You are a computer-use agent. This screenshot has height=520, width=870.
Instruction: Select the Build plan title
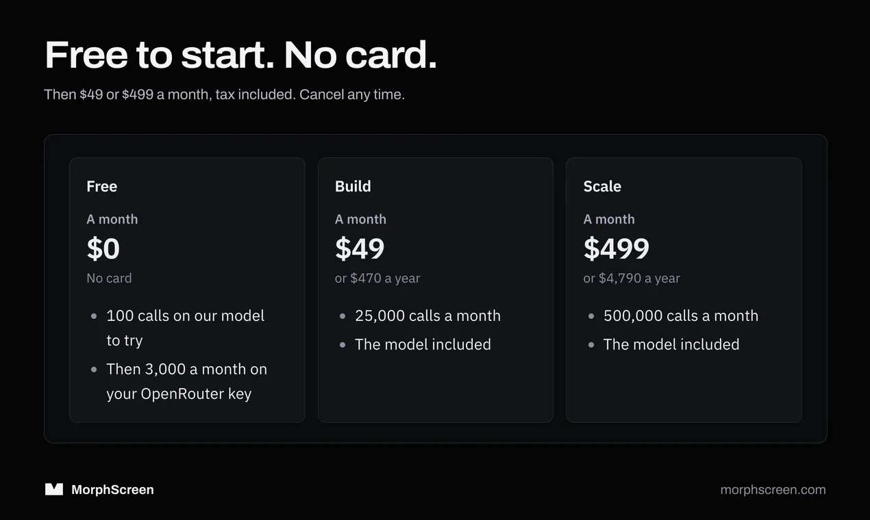tap(353, 186)
